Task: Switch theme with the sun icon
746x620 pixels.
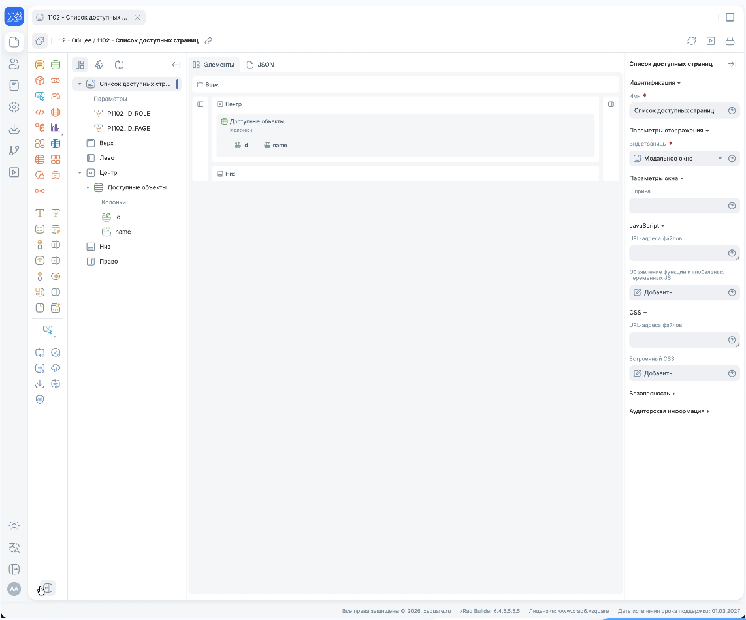Action: pos(14,526)
